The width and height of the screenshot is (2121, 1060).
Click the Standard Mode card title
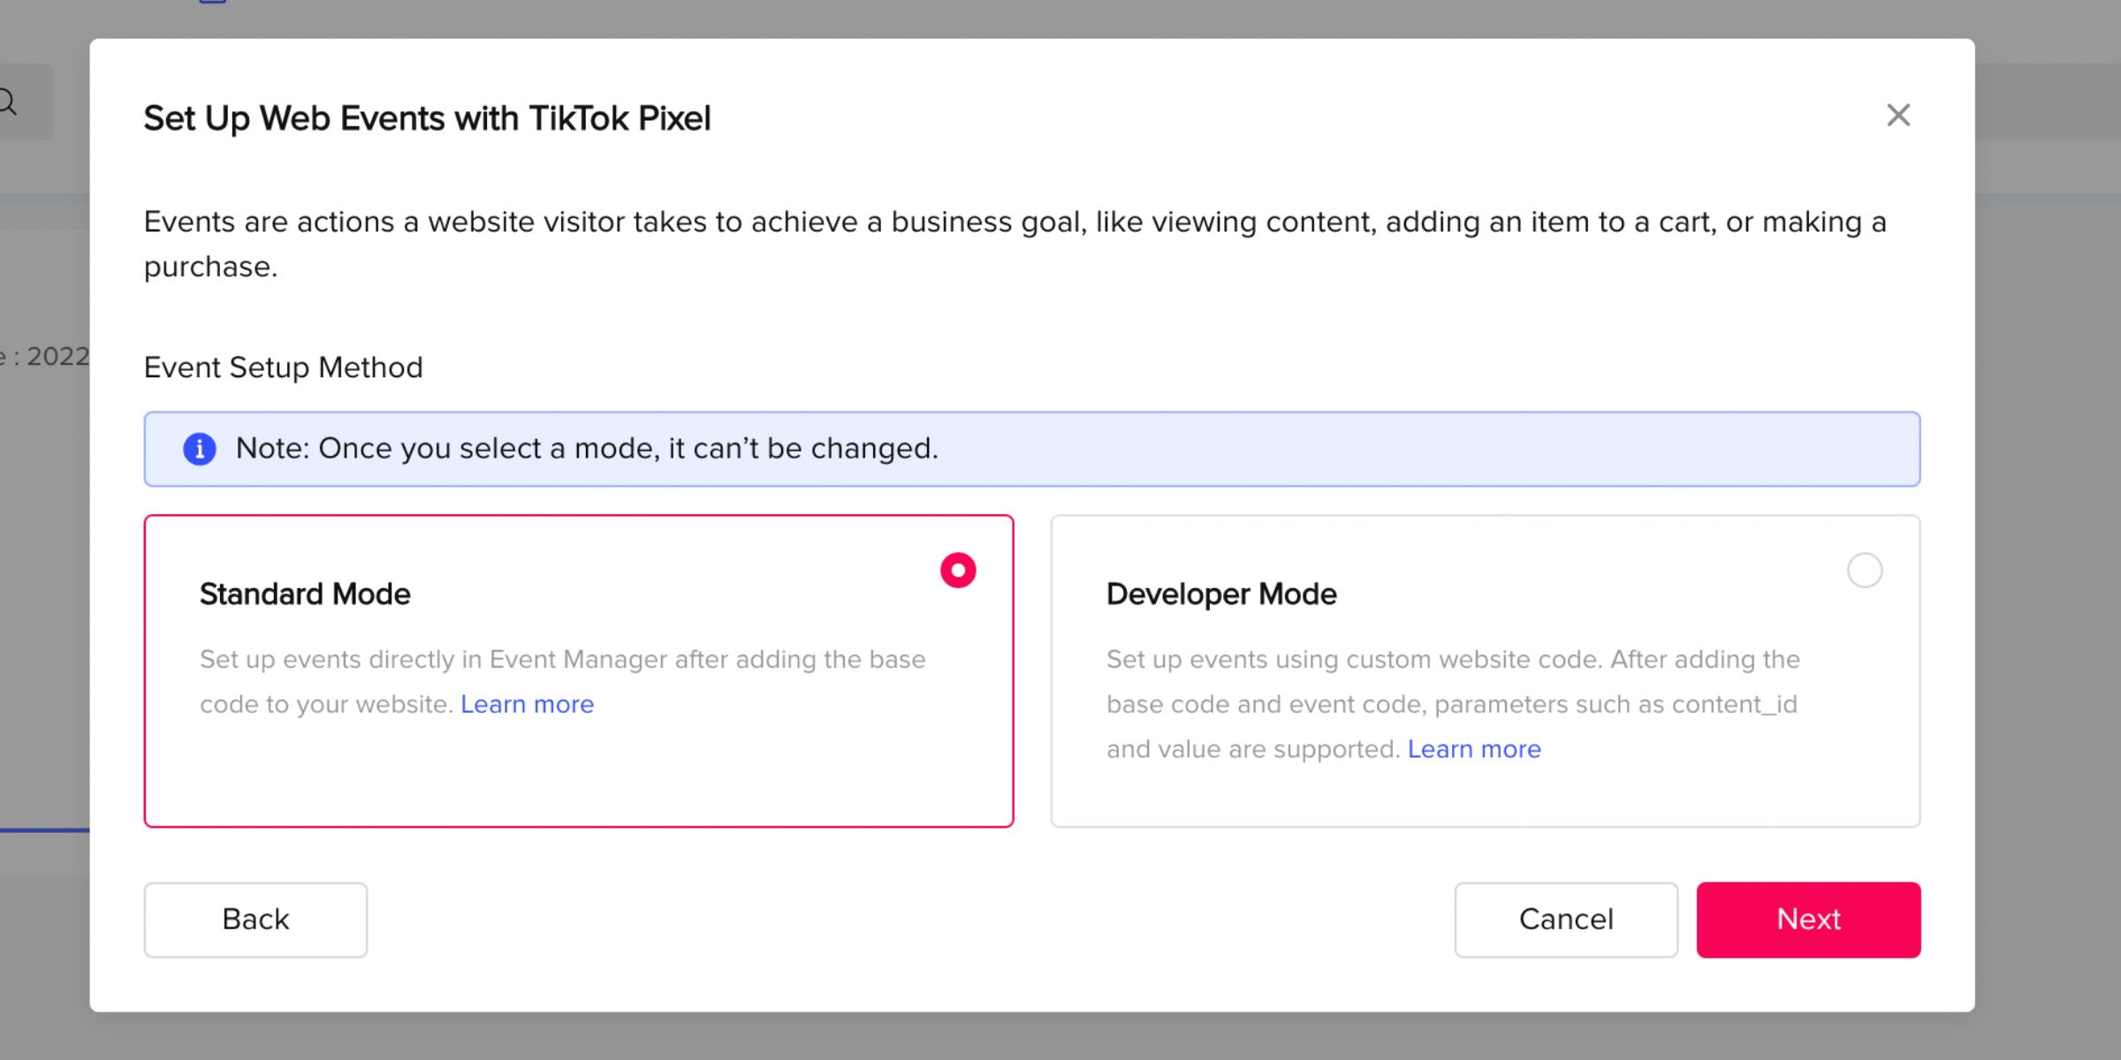pyautogui.click(x=305, y=594)
